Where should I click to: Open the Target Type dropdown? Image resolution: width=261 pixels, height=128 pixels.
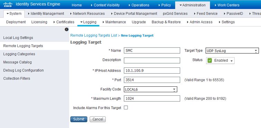[232, 51]
